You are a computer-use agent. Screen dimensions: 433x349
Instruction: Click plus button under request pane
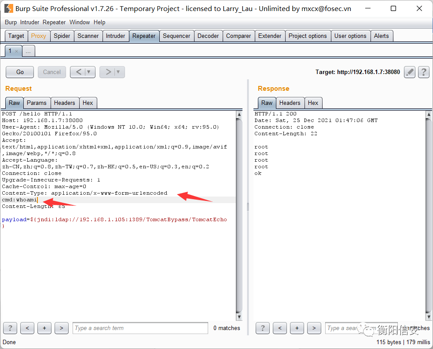point(44,328)
